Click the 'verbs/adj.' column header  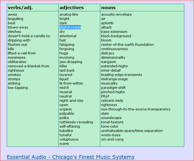click(20, 8)
